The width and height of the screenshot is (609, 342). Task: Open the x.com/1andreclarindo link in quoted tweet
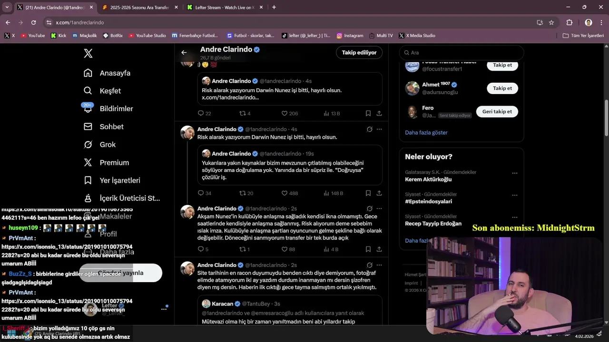tap(230, 97)
